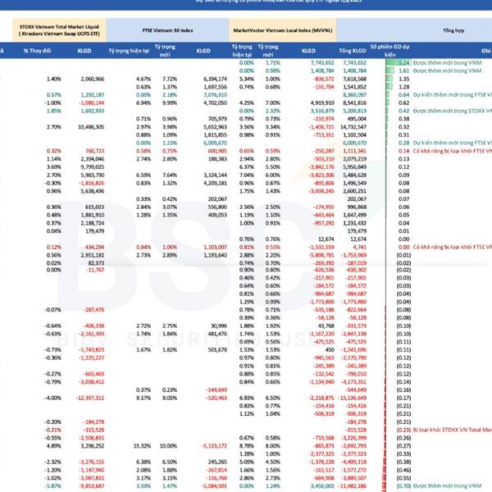
Task: Select the 15.32% current weight cell
Action: click(x=142, y=446)
